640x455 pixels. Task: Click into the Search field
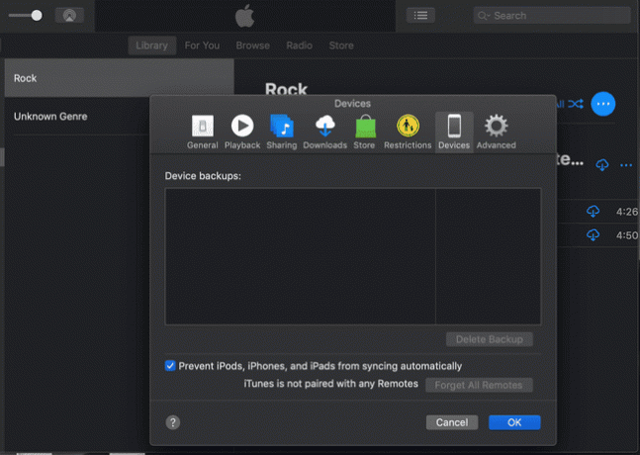pyautogui.click(x=552, y=16)
